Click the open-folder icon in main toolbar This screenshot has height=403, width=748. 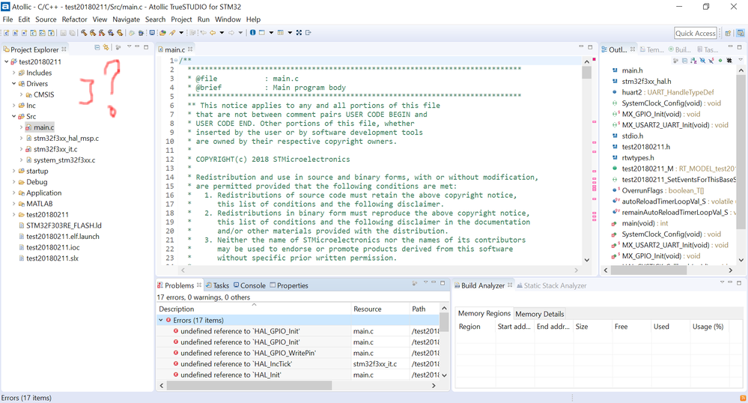(x=162, y=32)
